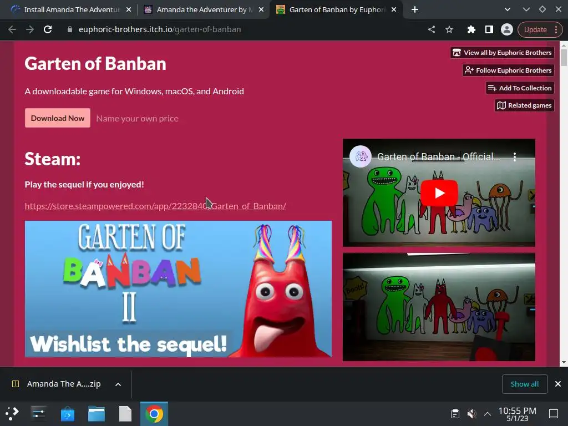Click Show all downloads
Screen dimensions: 568x426
pos(525,384)
